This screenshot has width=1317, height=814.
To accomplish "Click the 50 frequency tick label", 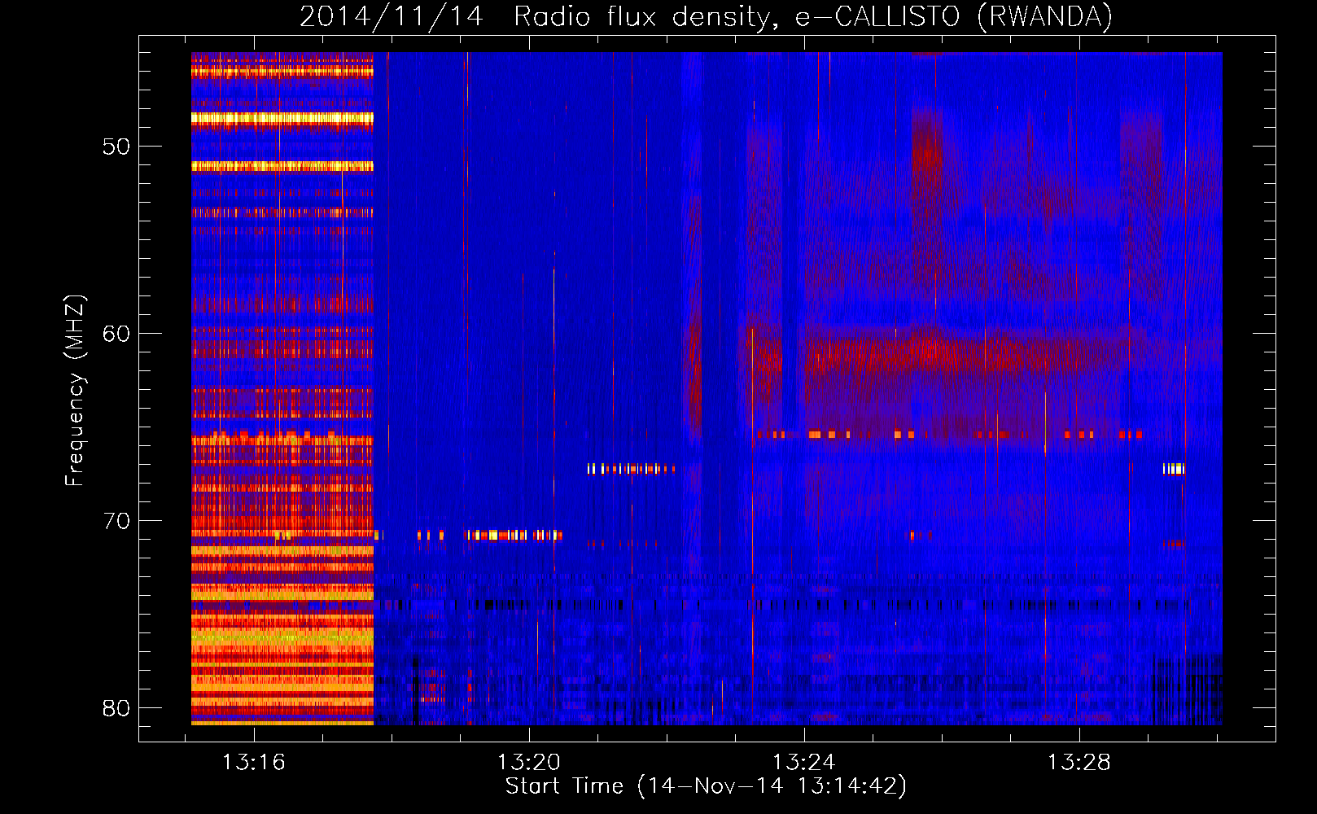I will [116, 147].
